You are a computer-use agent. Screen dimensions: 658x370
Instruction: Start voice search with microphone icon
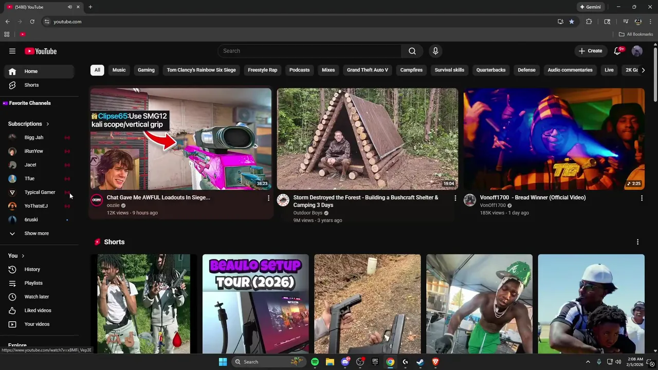pyautogui.click(x=435, y=51)
